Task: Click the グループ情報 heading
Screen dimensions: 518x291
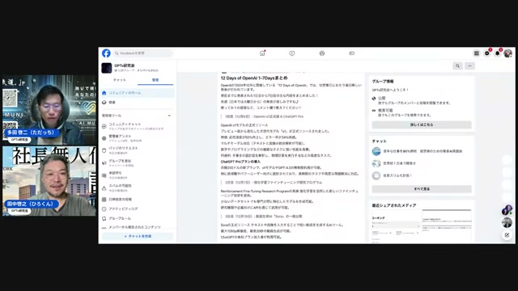Action: click(383, 81)
